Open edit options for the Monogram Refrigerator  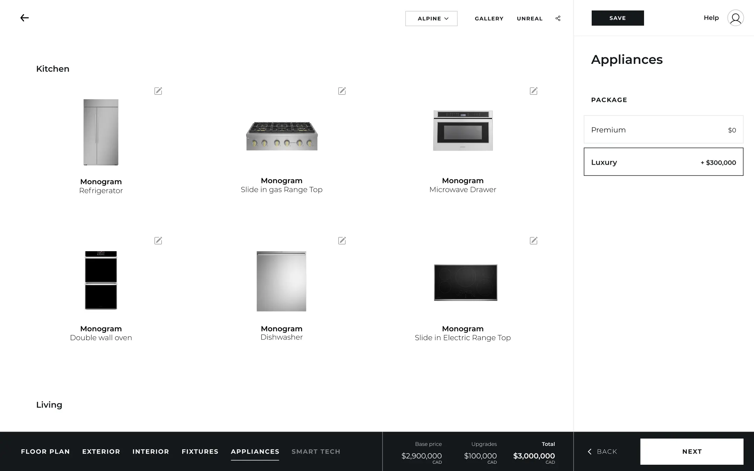point(158,91)
